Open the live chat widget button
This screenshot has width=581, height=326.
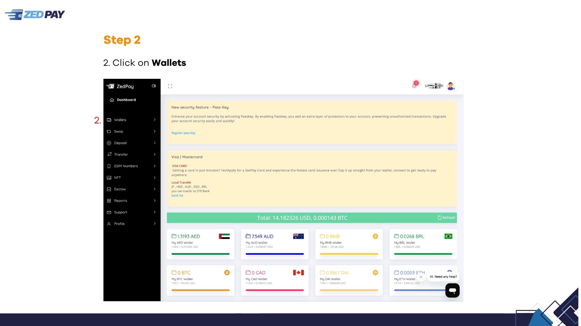(x=452, y=290)
